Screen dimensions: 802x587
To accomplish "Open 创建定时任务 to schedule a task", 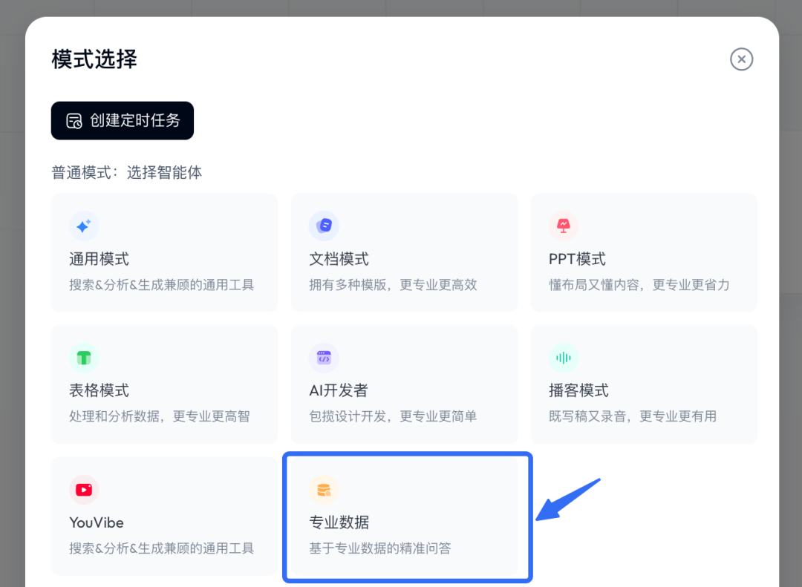I will tap(122, 120).
